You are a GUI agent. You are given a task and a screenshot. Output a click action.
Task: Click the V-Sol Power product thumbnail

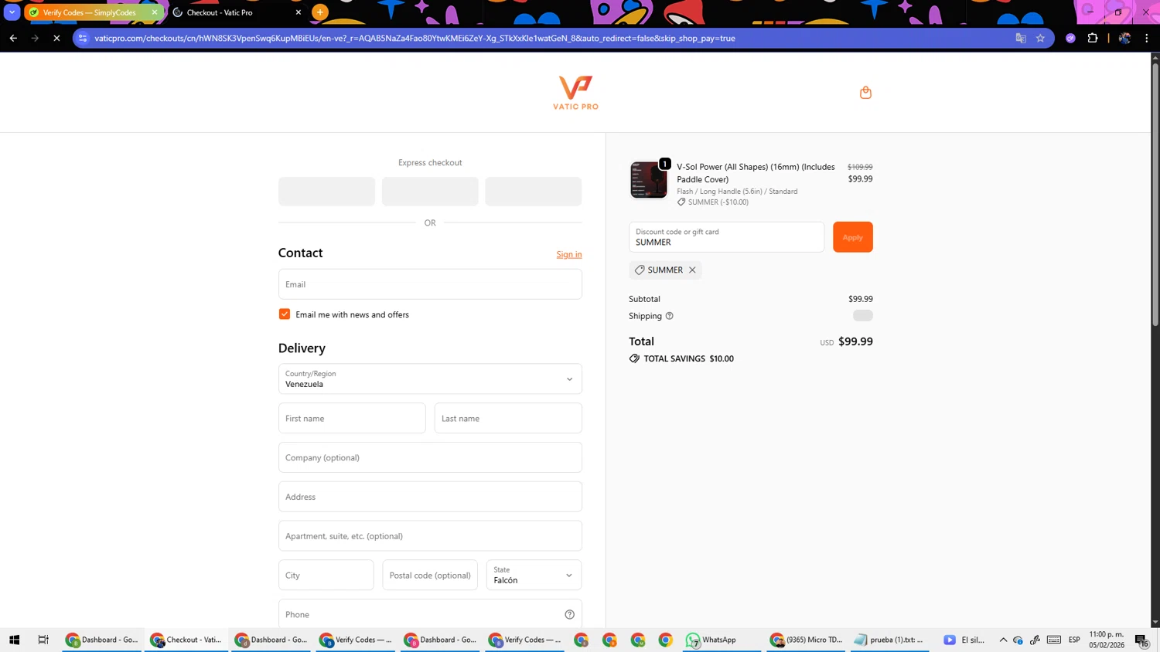tap(649, 180)
